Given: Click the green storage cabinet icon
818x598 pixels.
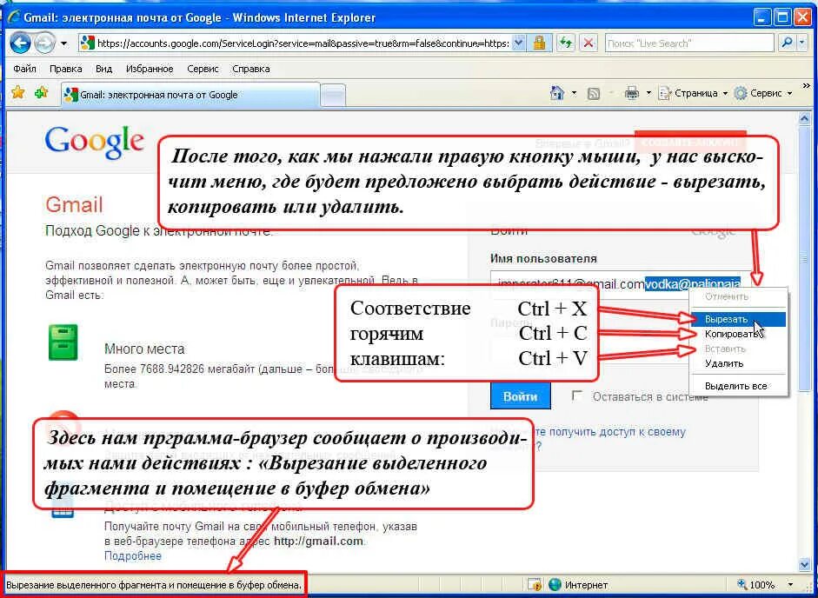Looking at the screenshot, I should [x=63, y=342].
